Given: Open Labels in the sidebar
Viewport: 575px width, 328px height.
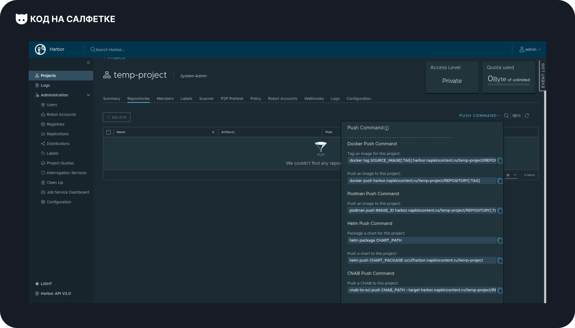Looking at the screenshot, I should tap(52, 153).
